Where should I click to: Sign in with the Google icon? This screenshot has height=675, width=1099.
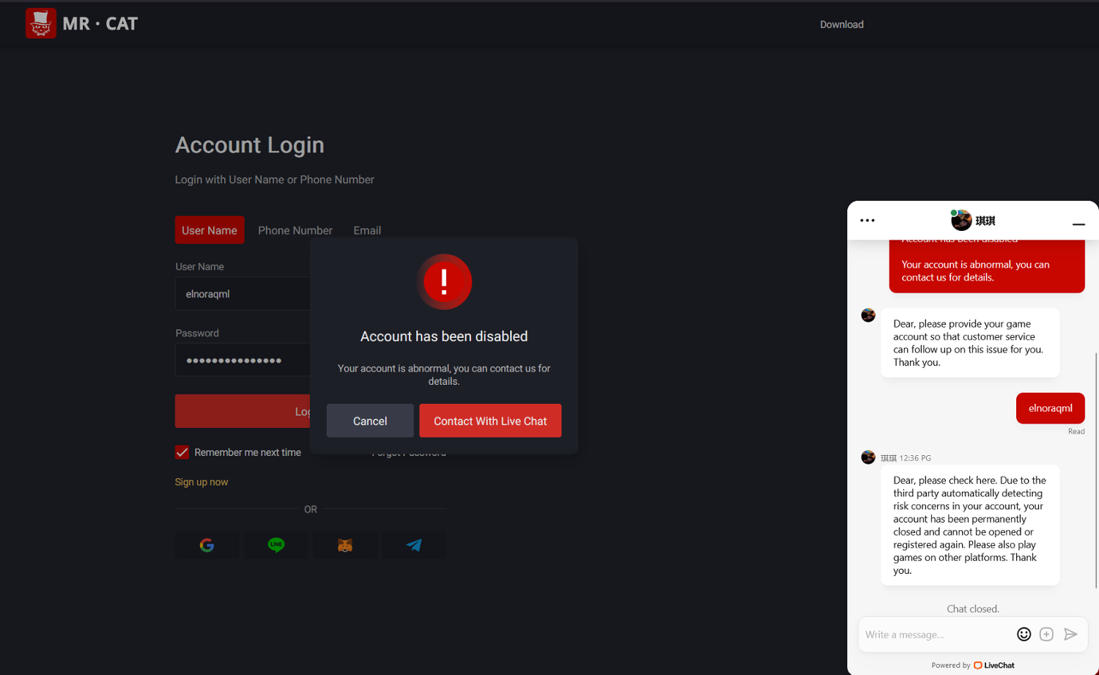point(207,545)
